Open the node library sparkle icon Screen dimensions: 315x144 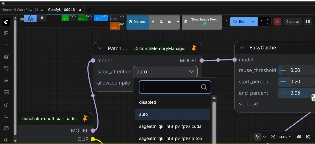click(x=6, y=57)
